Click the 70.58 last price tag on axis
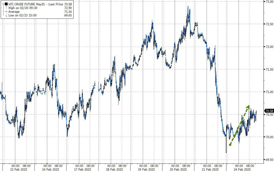 (269, 111)
